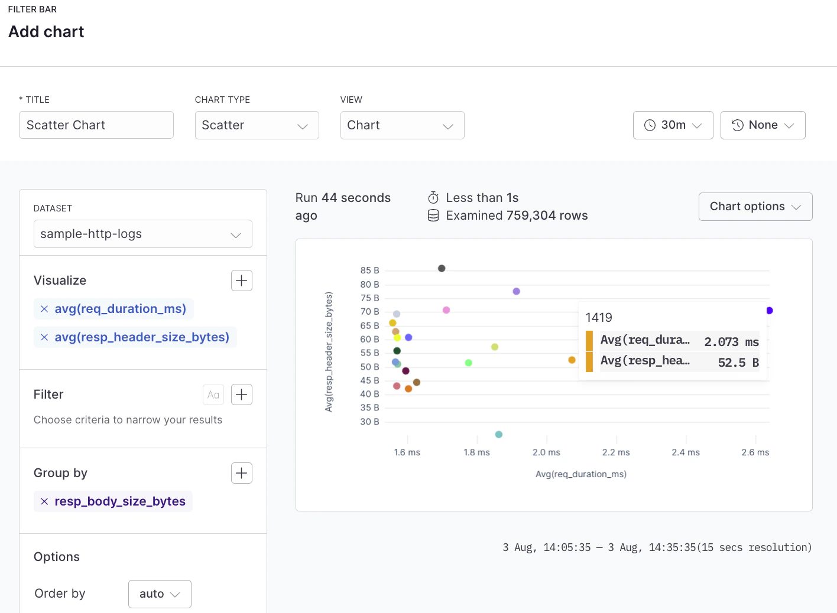Click the plus icon beside Group by
The image size is (837, 613).
(x=241, y=472)
